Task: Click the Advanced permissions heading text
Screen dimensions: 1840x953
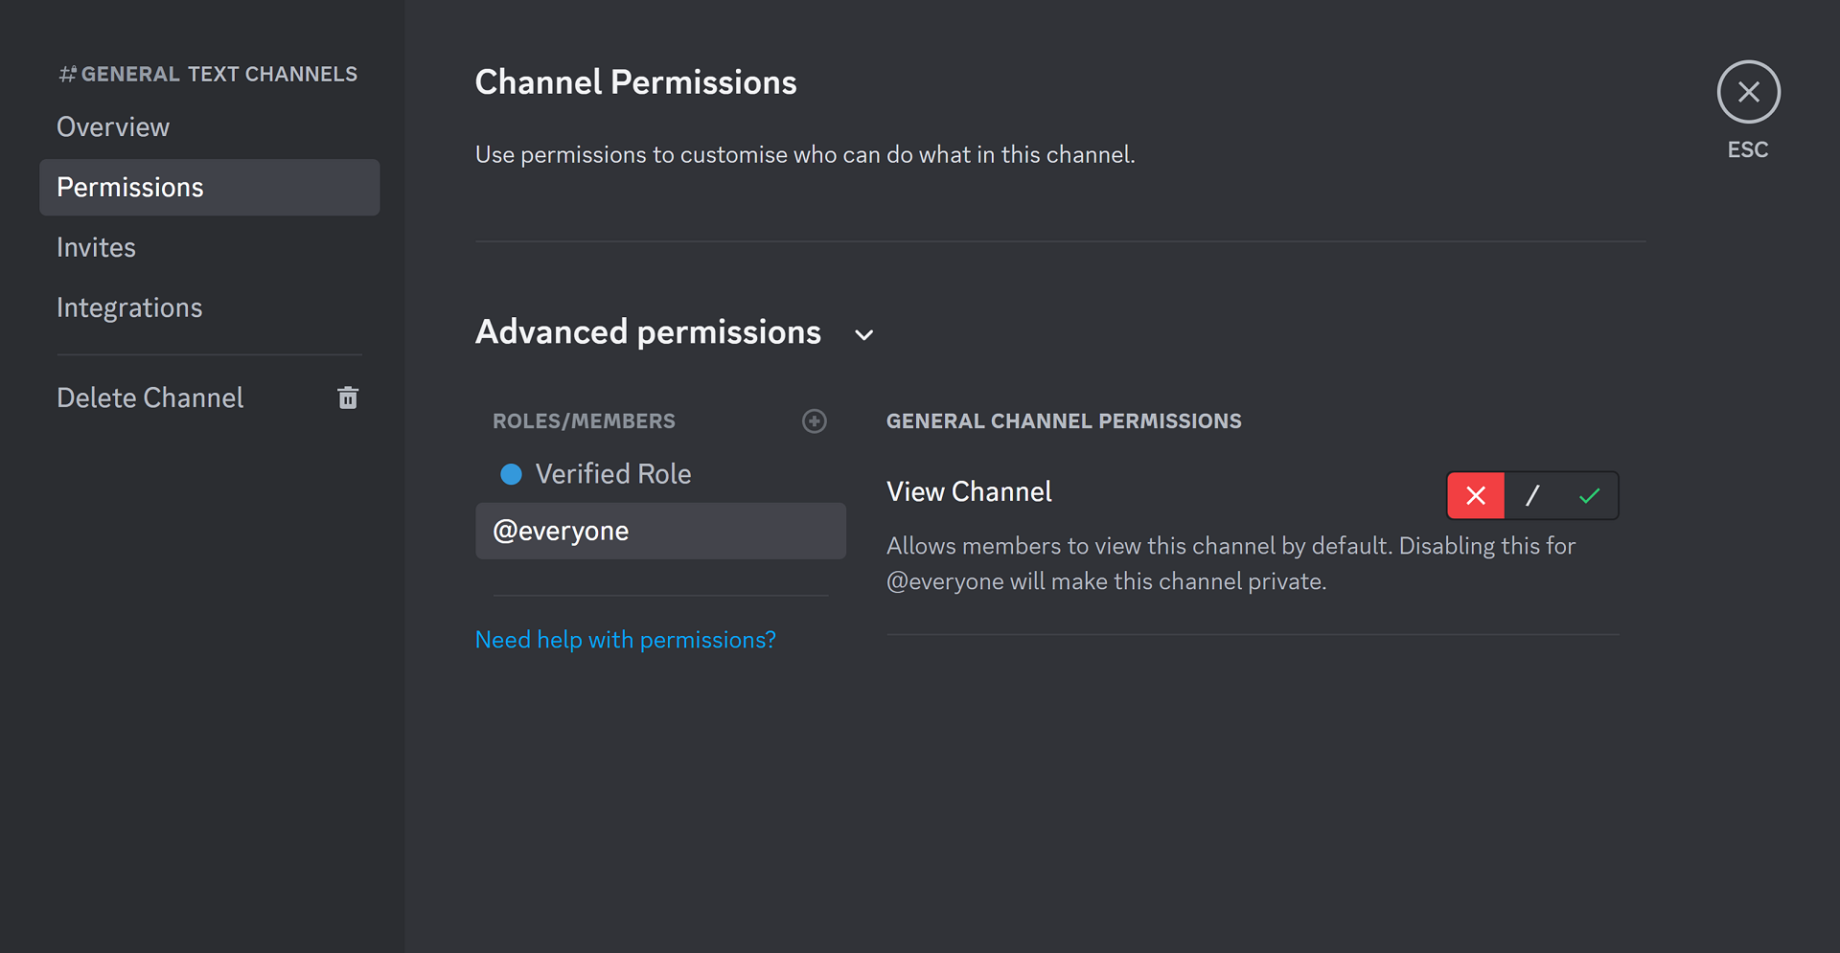Action: [648, 332]
